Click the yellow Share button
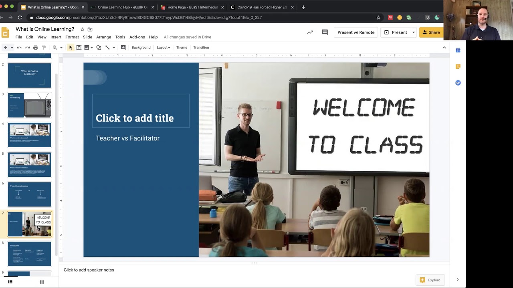Screen dimensions: 513x288 pyautogui.click(x=431, y=32)
